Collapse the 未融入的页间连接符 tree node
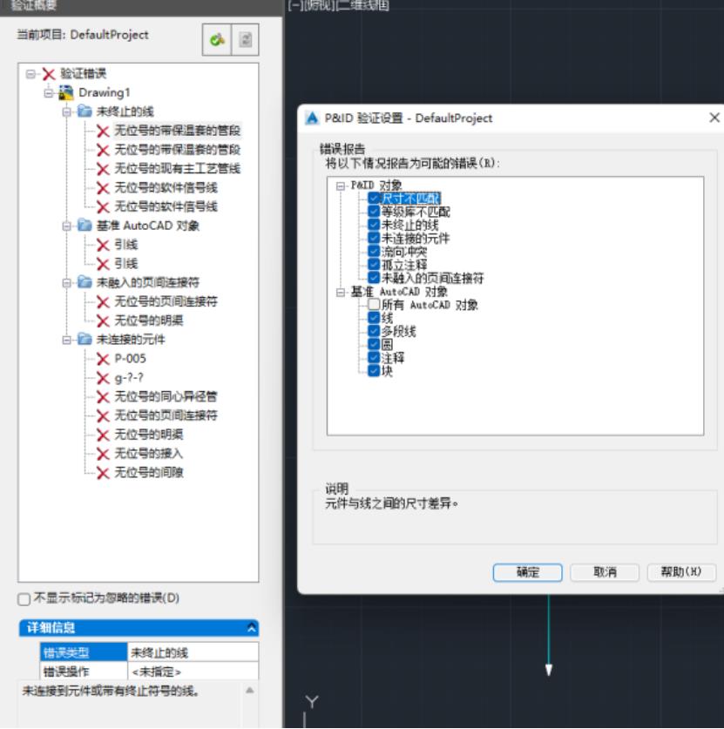The image size is (724, 729). point(67,283)
